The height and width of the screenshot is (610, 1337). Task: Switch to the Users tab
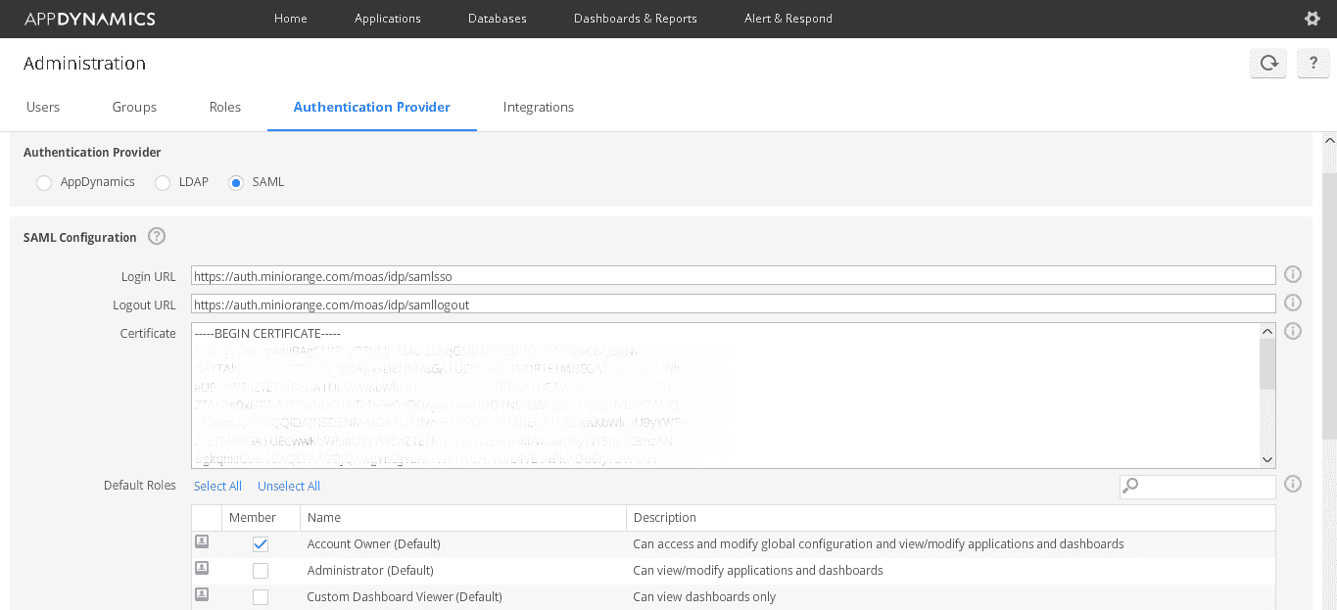[43, 107]
